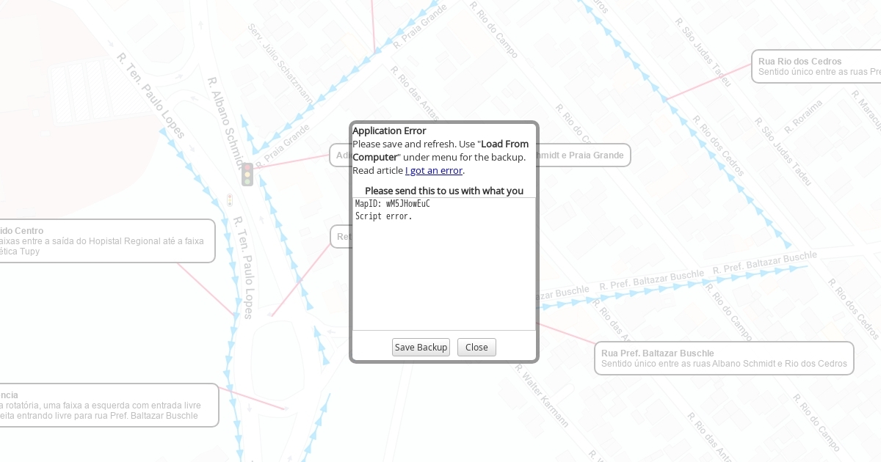The height and width of the screenshot is (462, 881).
Task: Select the Rua Rio dos Cedros annotation box
Action: pyautogui.click(x=816, y=67)
